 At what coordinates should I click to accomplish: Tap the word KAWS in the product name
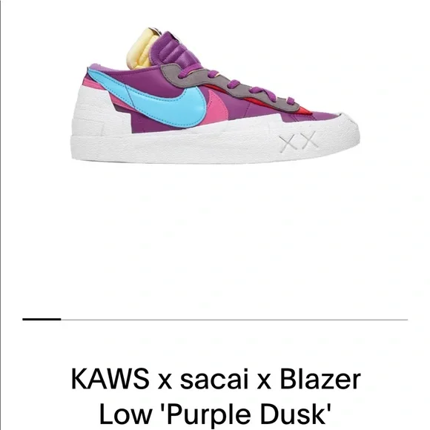tap(110, 380)
